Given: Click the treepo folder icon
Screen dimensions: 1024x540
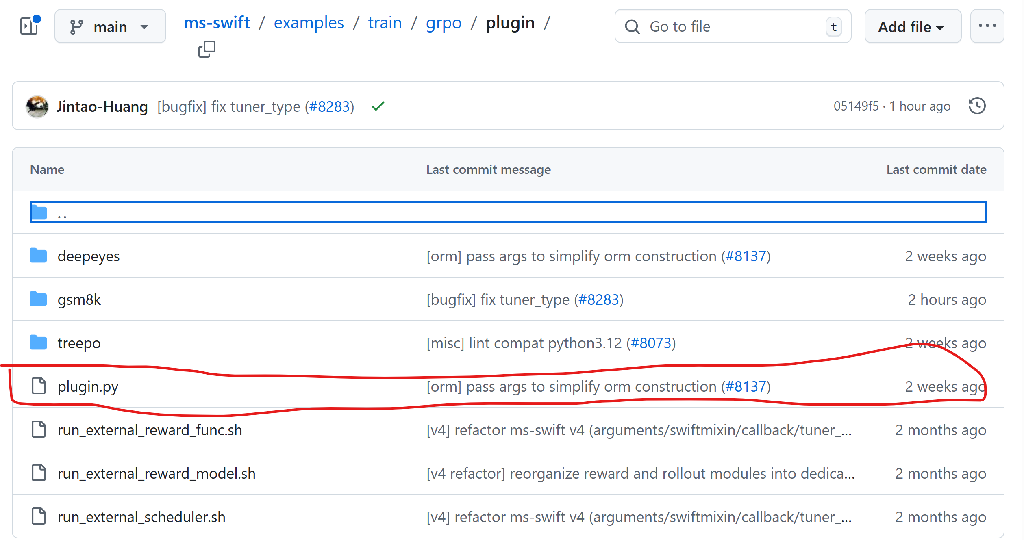Looking at the screenshot, I should tap(38, 343).
